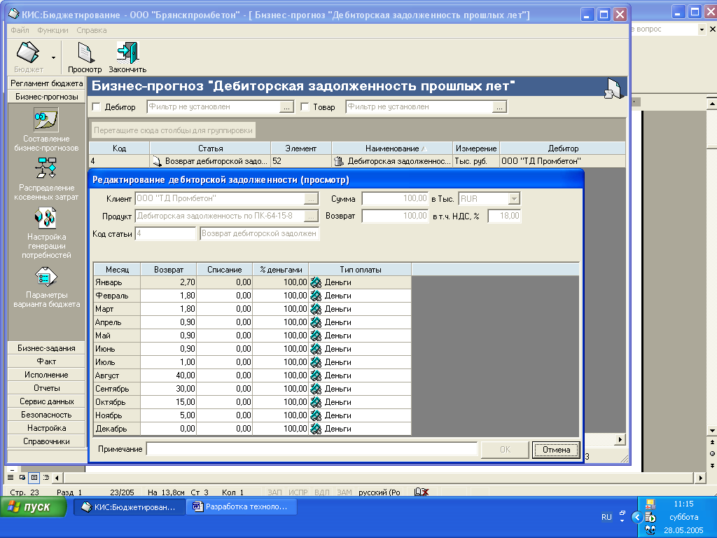Viewport: 717px width, 538px height.
Task: Open Дебитор filter ellipsis selector
Action: (x=286, y=107)
